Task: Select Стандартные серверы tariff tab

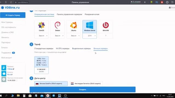Action: coord(44,48)
